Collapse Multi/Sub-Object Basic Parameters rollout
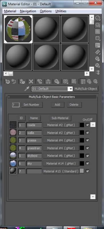Image resolution: width=104 pixels, height=229 pixels. click(9, 97)
